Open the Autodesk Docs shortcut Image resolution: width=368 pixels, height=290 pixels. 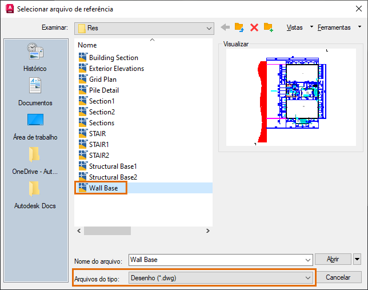[35, 196]
